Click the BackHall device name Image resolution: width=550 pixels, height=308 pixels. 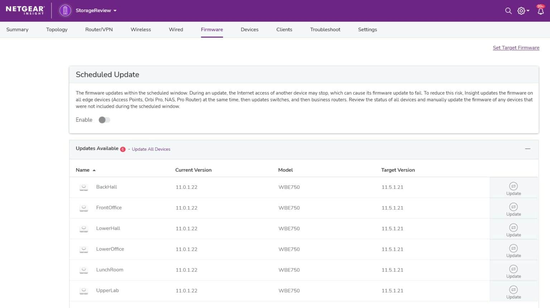coord(106,187)
